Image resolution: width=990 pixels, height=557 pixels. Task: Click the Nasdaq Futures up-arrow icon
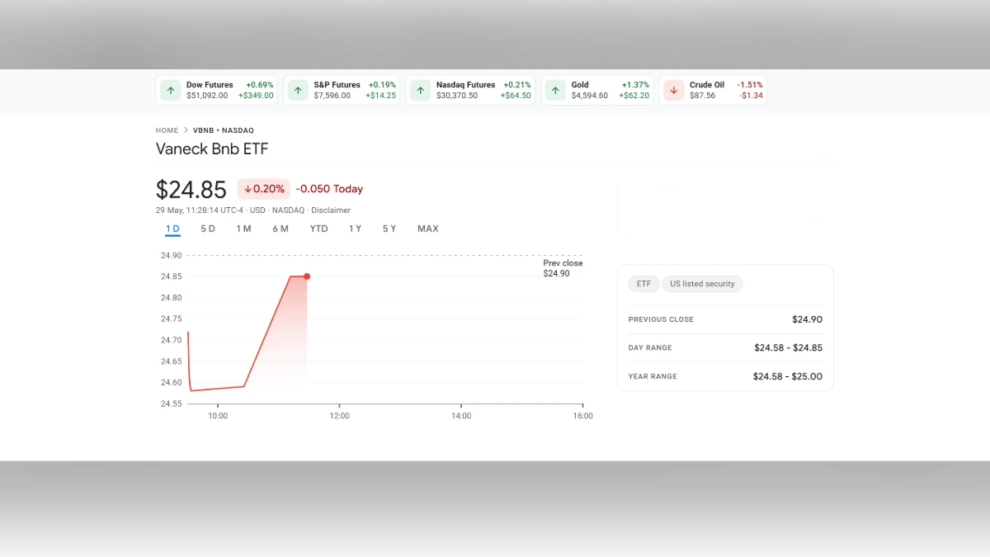(x=421, y=91)
